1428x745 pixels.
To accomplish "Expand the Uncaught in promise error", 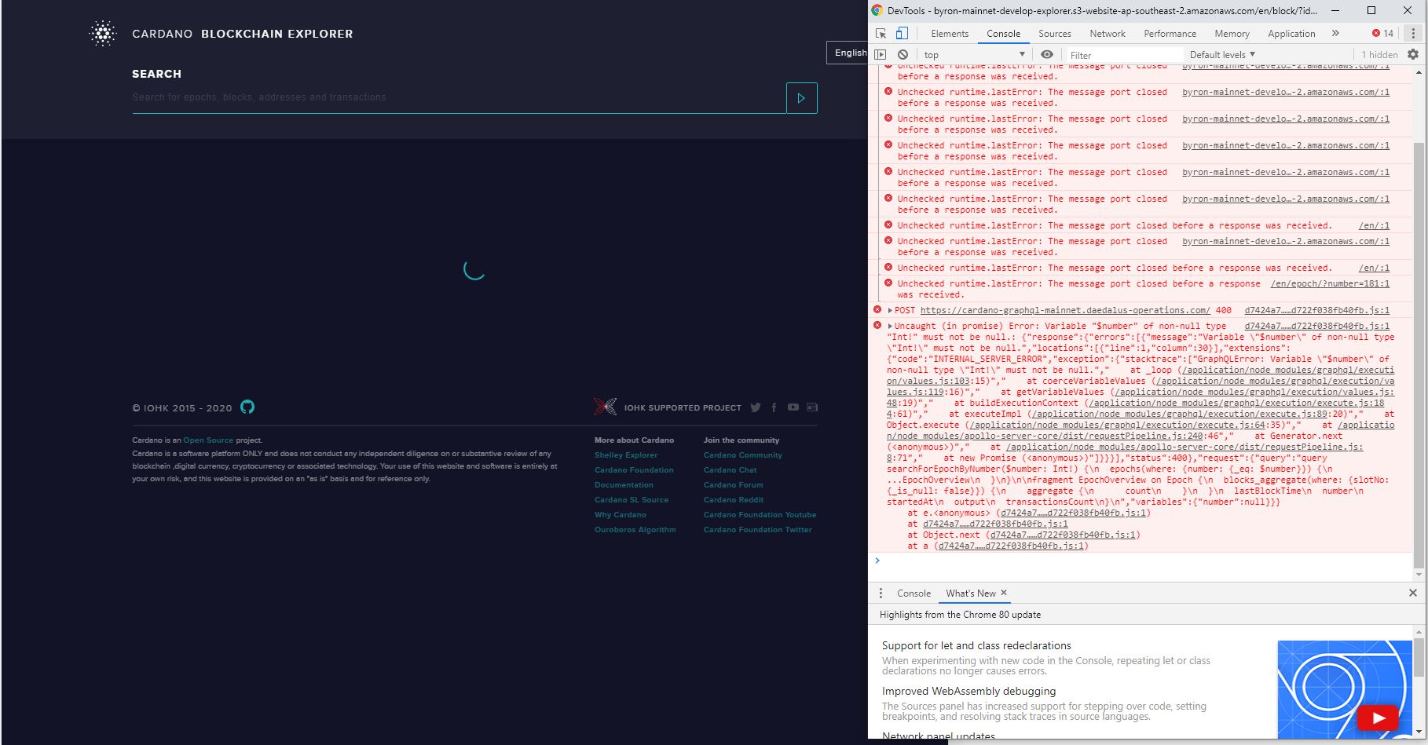I will (890, 327).
